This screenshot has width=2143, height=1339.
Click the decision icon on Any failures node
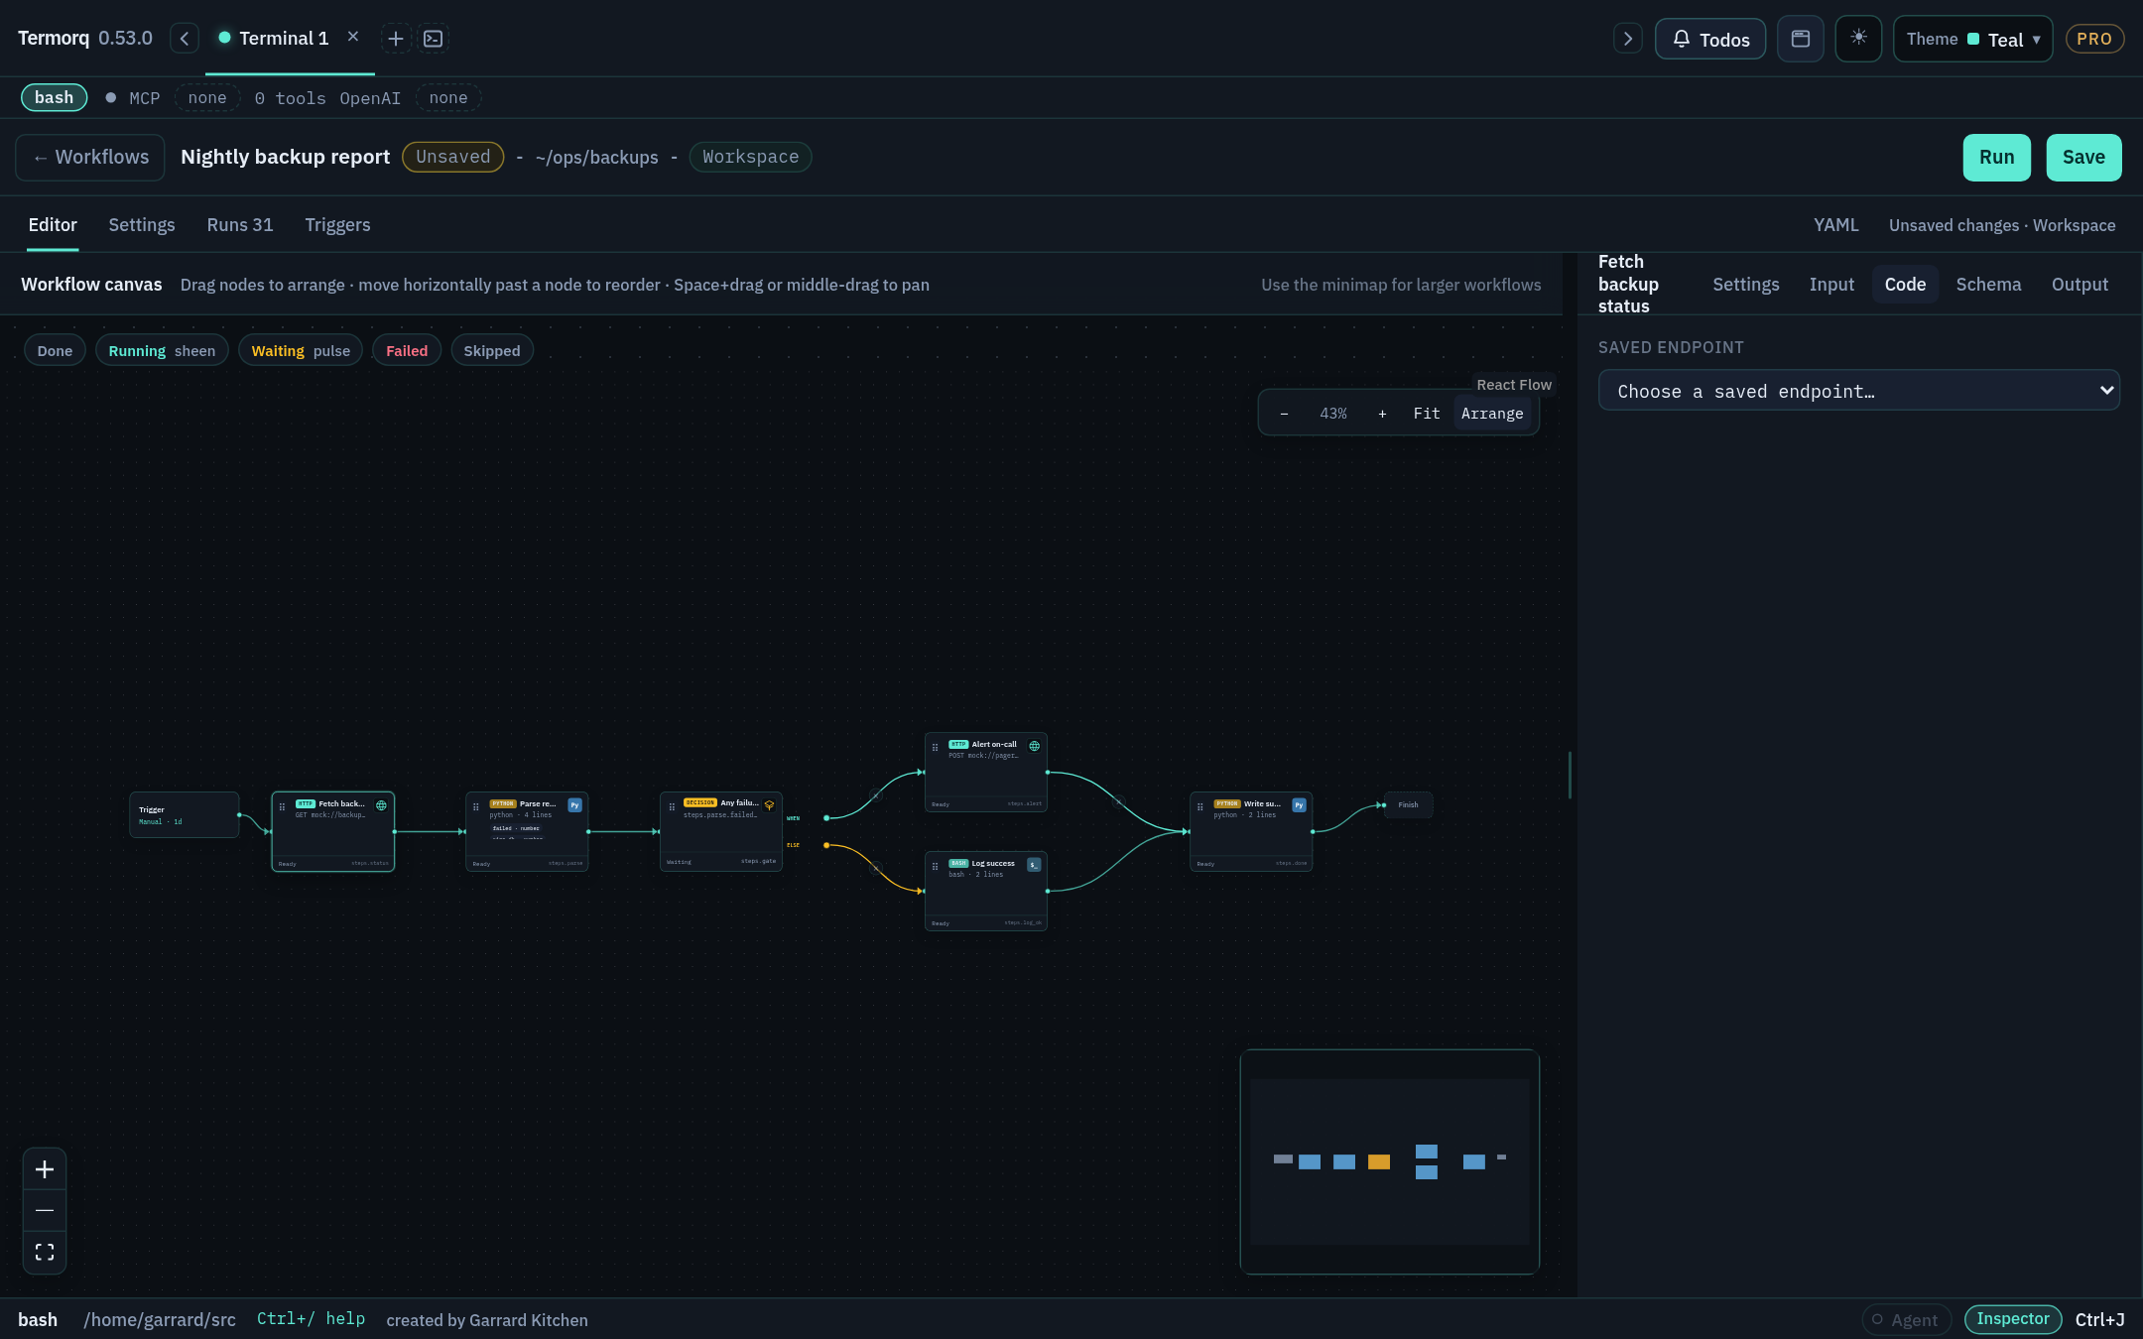coord(769,805)
